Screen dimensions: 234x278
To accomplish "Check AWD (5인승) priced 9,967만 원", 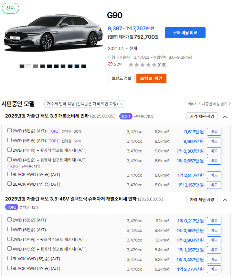I will [10, 140].
